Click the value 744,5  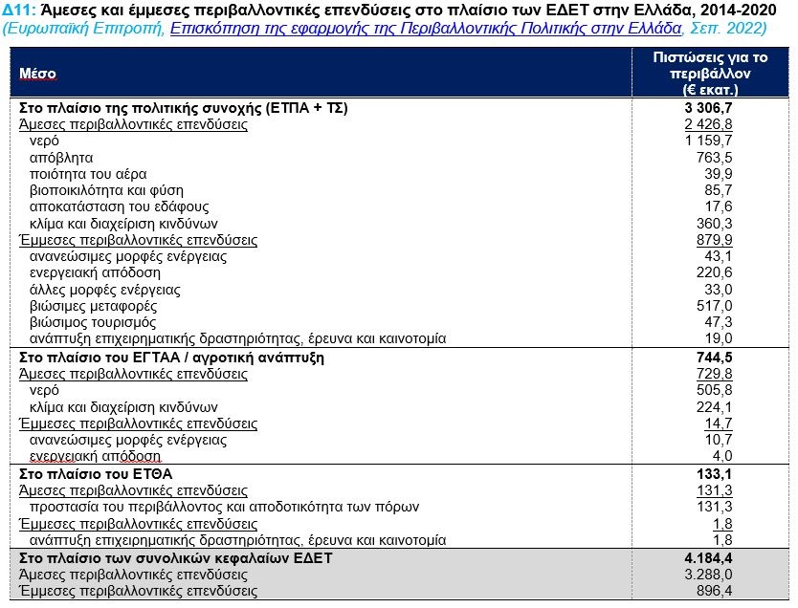pyautogui.click(x=715, y=358)
